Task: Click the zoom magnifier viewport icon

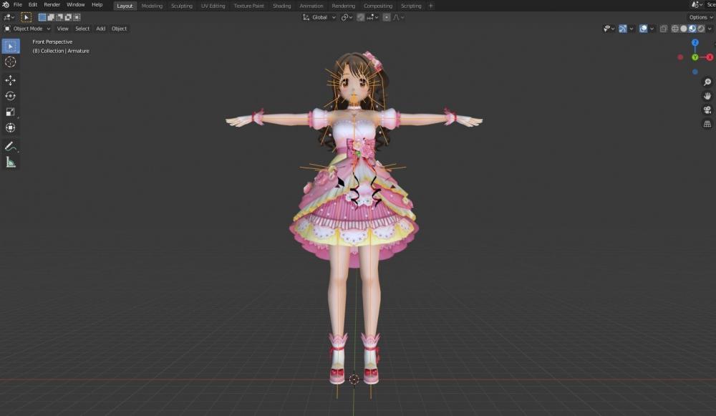Action: pos(707,82)
